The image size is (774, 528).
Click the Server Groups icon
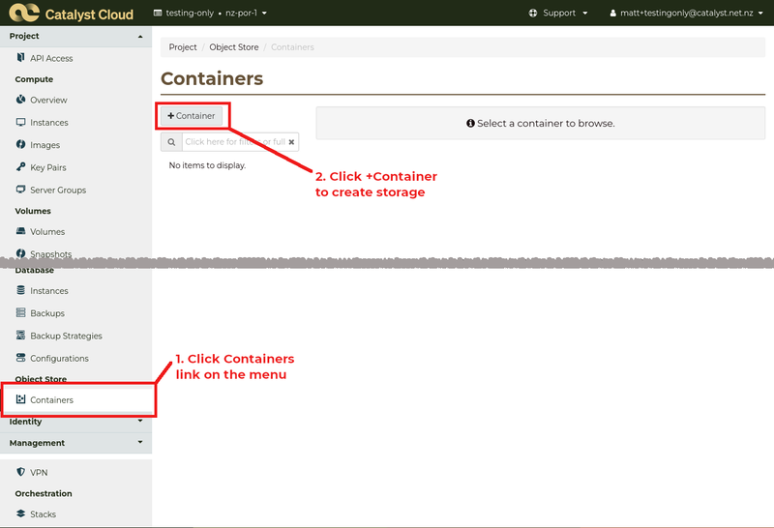pos(20,190)
